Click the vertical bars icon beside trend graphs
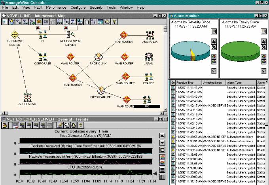 pyautogui.click(x=162, y=177)
